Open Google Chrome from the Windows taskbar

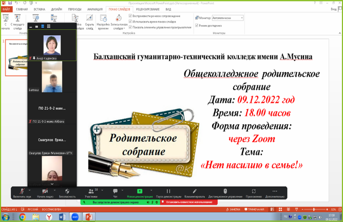coord(22,217)
